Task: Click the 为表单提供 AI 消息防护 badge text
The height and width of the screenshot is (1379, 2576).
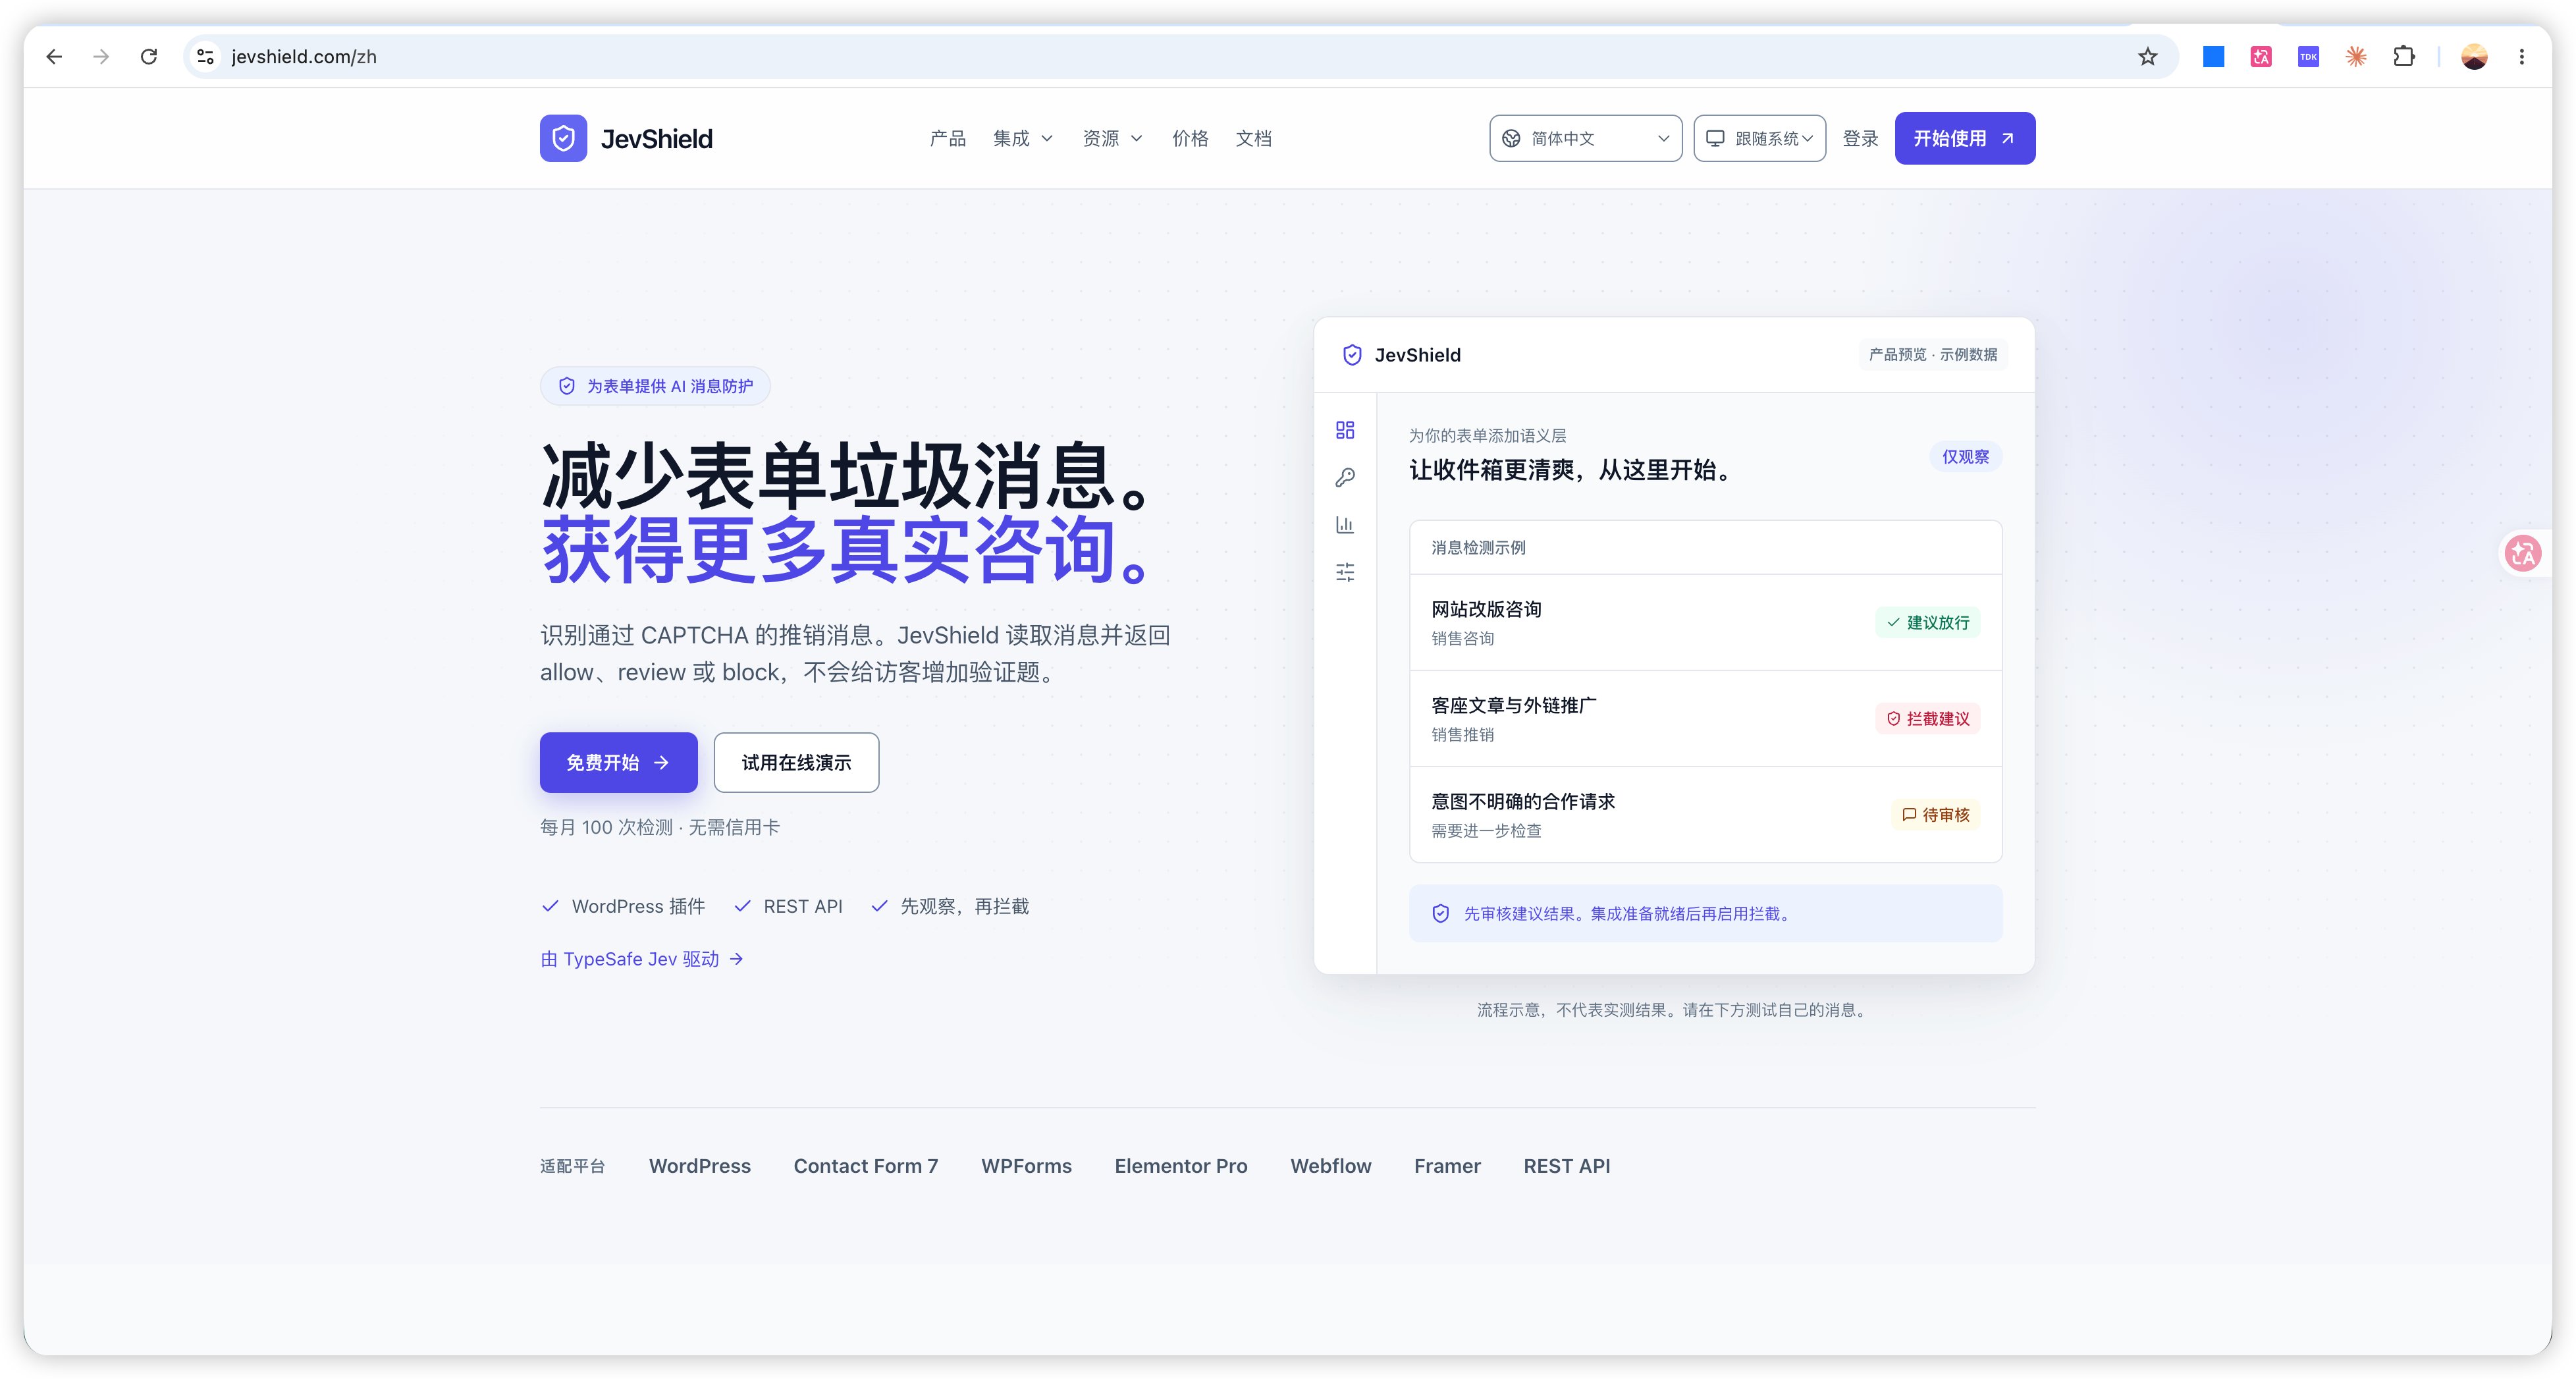Action: [x=670, y=386]
